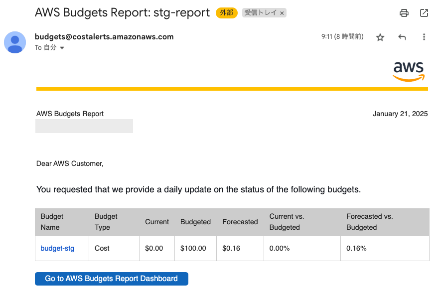Expand recipient details arrow next to To 自分

tap(62, 48)
